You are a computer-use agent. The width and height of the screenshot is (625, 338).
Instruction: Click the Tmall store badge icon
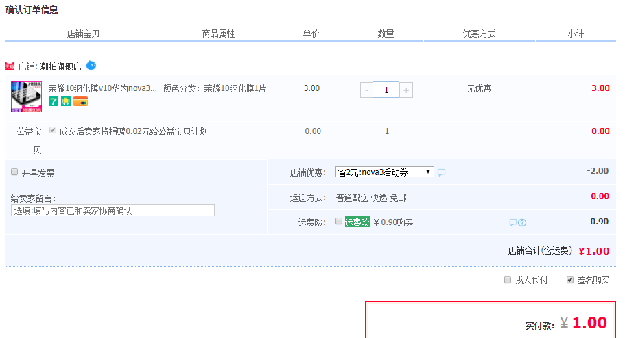[10, 66]
